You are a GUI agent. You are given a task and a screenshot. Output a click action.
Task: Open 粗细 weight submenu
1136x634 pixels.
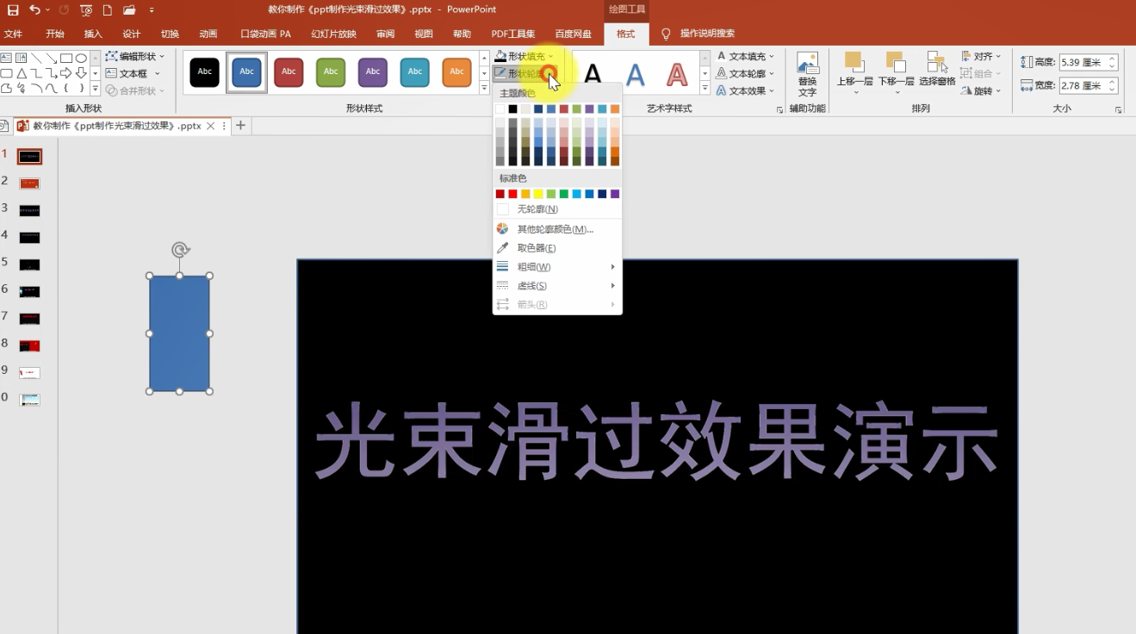click(557, 267)
